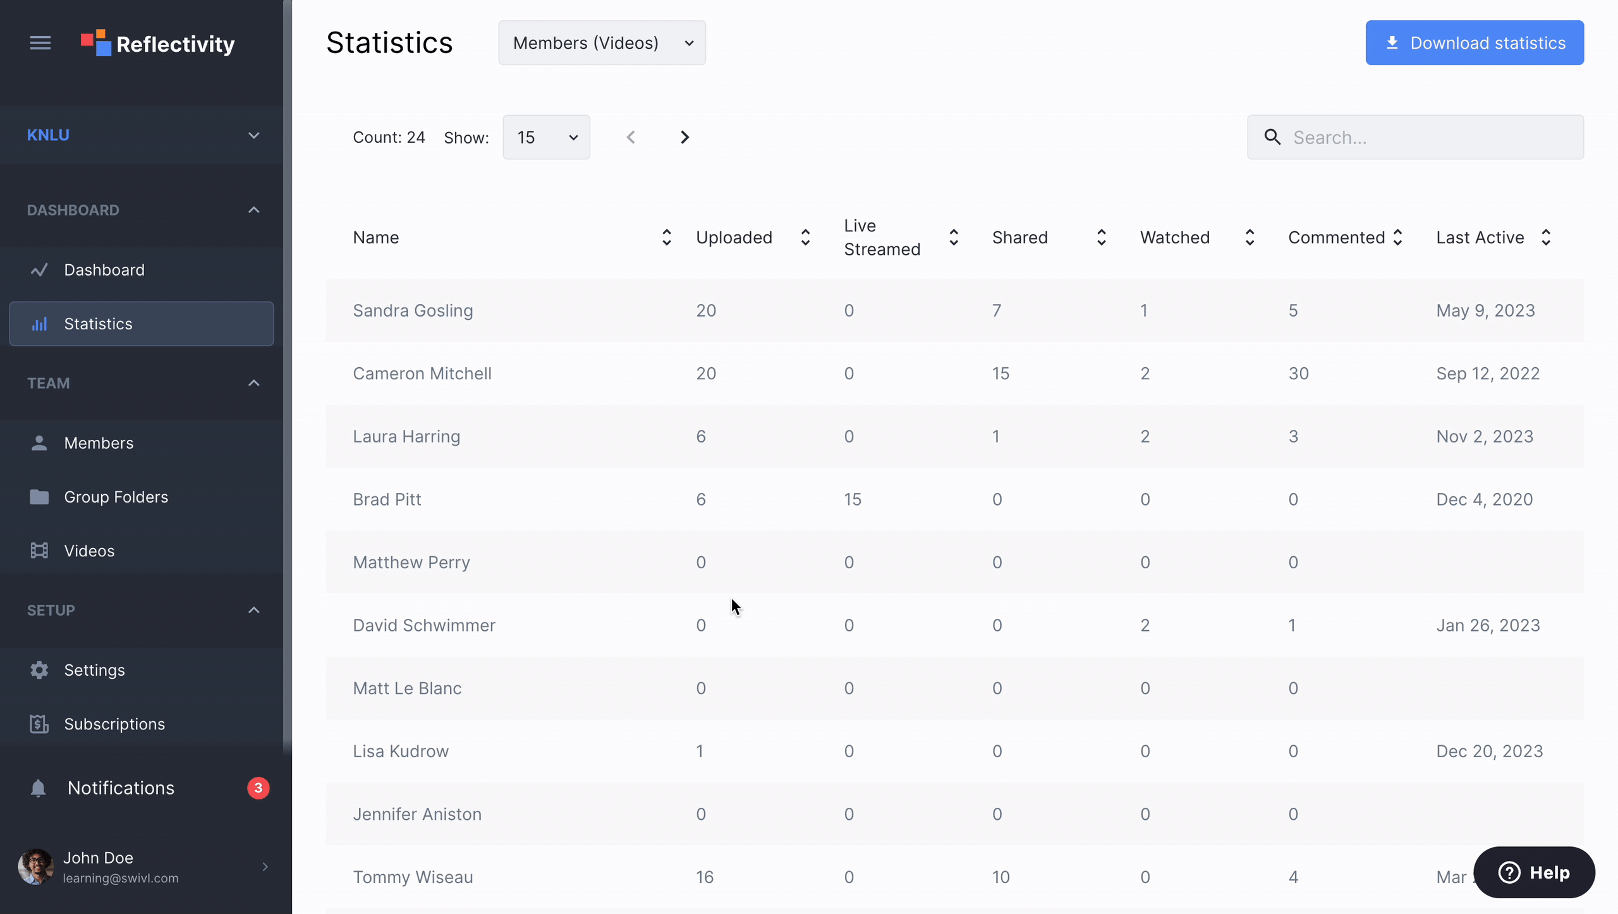Click the Statistics sidebar icon
The height and width of the screenshot is (914, 1618).
click(x=38, y=322)
